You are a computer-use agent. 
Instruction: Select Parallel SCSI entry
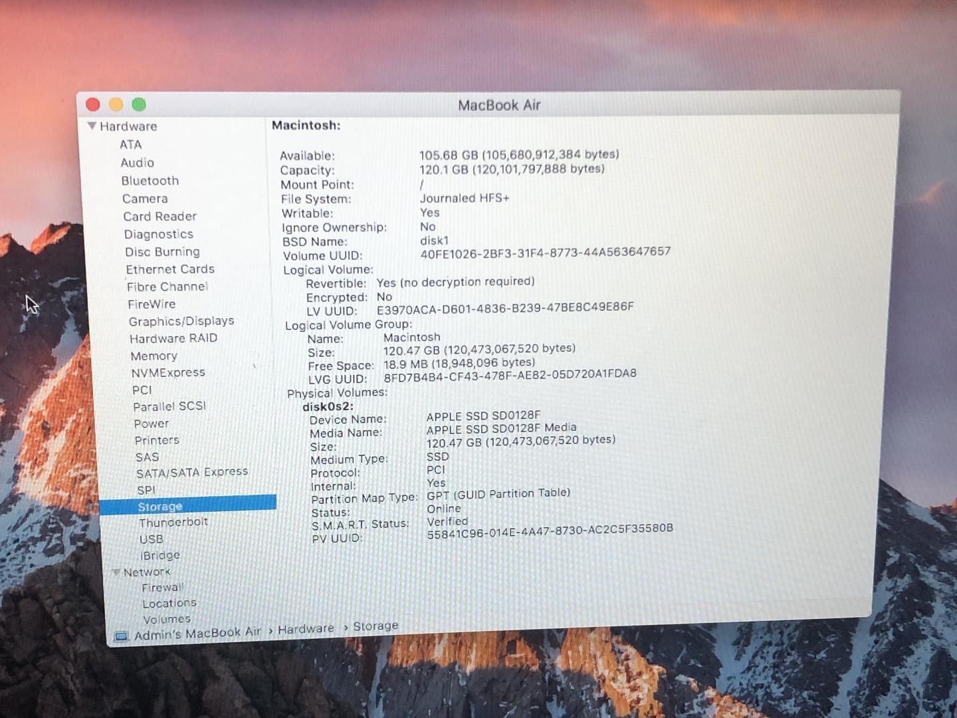click(169, 406)
